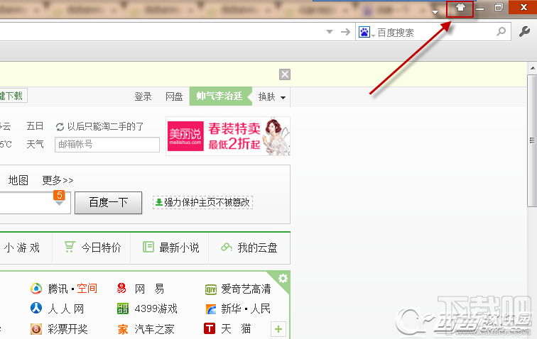Image resolution: width=537 pixels, height=339 pixels.
Task: Open the 我的云盘 tab
Action: [x=249, y=248]
